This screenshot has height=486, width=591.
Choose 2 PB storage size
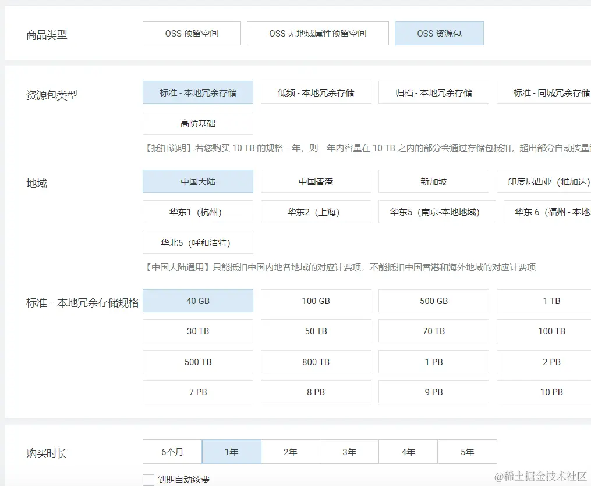(544, 362)
